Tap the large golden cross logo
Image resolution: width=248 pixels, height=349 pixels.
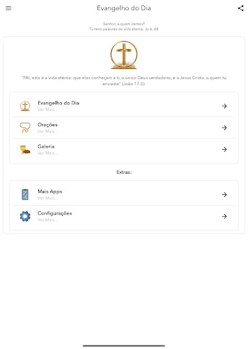click(124, 55)
